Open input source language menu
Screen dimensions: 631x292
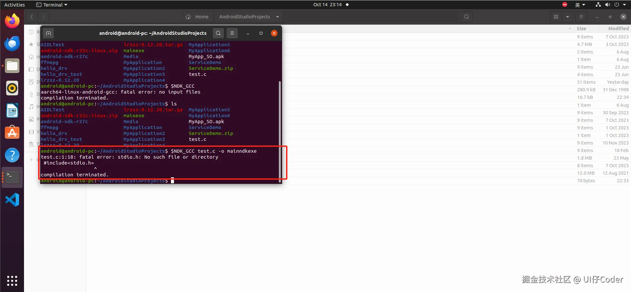click(x=580, y=5)
